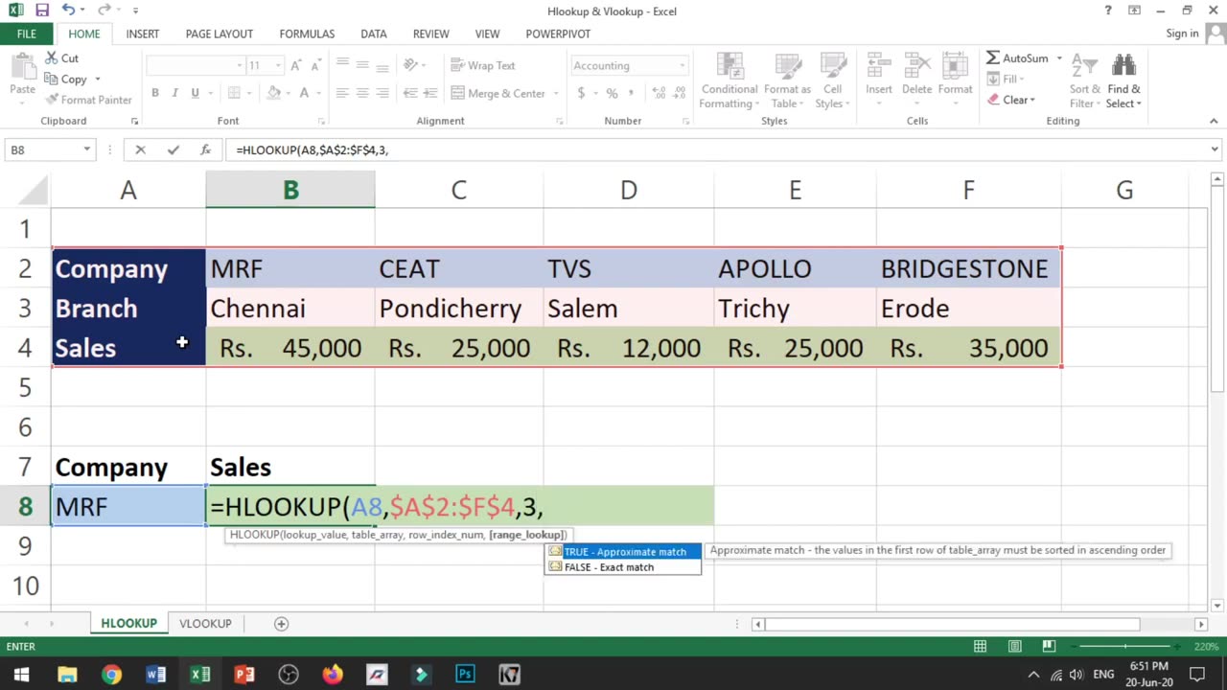This screenshot has width=1227, height=690.
Task: Select TRUE - Approximate match option
Action: point(623,551)
